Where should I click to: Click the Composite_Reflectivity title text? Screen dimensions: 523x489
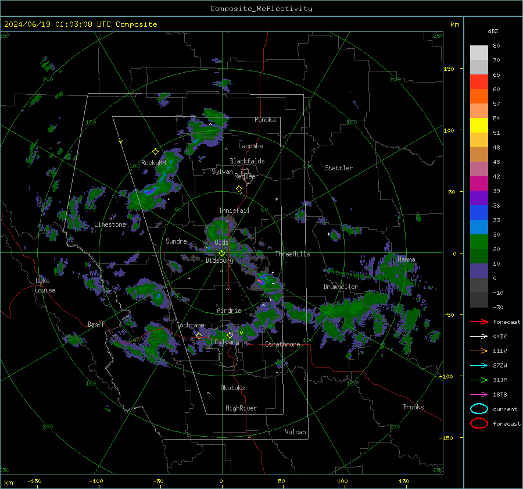click(x=261, y=9)
